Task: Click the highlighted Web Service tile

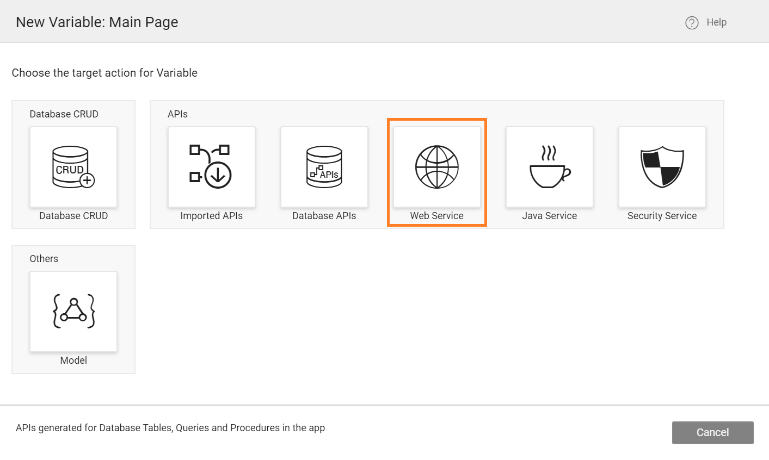Action: tap(436, 172)
